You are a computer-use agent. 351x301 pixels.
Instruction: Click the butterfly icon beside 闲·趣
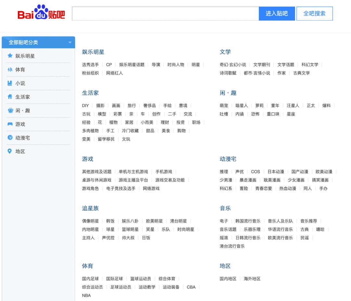10,110
